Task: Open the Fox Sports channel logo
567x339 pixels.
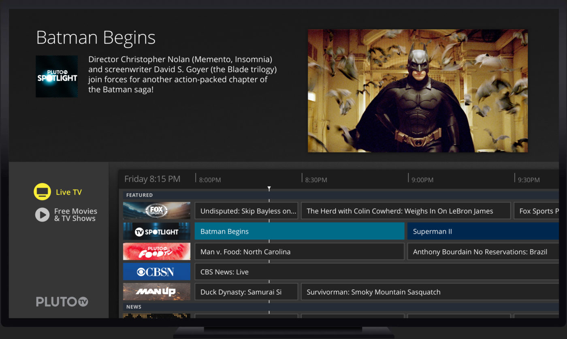Action: [x=157, y=211]
